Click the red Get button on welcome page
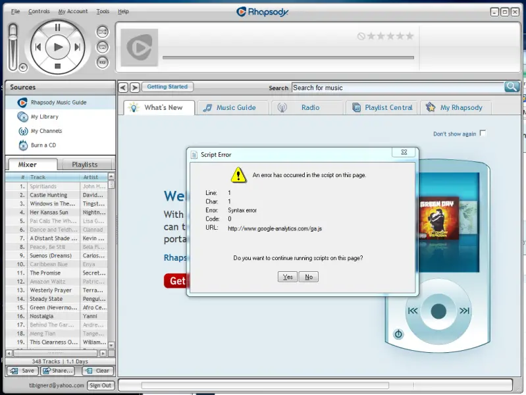The image size is (526, 395). pos(175,280)
